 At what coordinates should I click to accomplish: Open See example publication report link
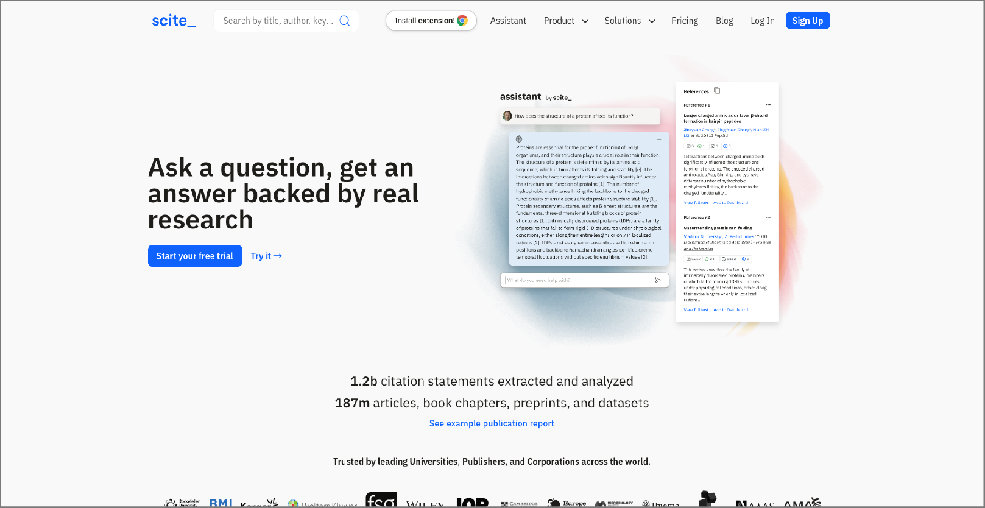click(x=492, y=423)
